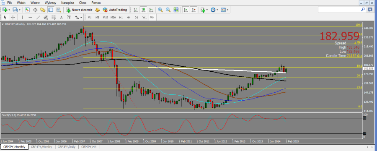Image resolution: width=377 pixels, height=151 pixels.
Task: Click the Profiles icon
Action: coord(15,10)
